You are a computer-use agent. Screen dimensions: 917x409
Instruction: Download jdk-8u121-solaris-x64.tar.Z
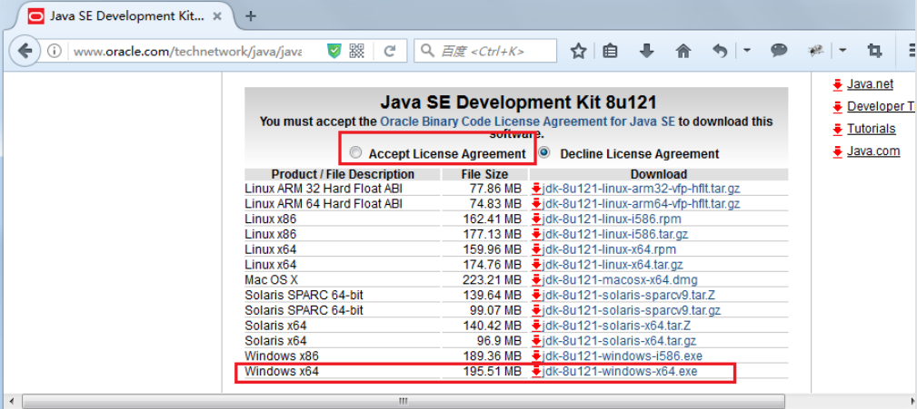[x=617, y=326]
